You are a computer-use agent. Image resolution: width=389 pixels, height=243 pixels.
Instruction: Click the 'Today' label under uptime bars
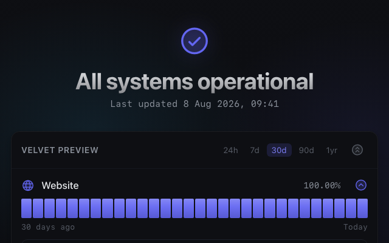tap(355, 227)
